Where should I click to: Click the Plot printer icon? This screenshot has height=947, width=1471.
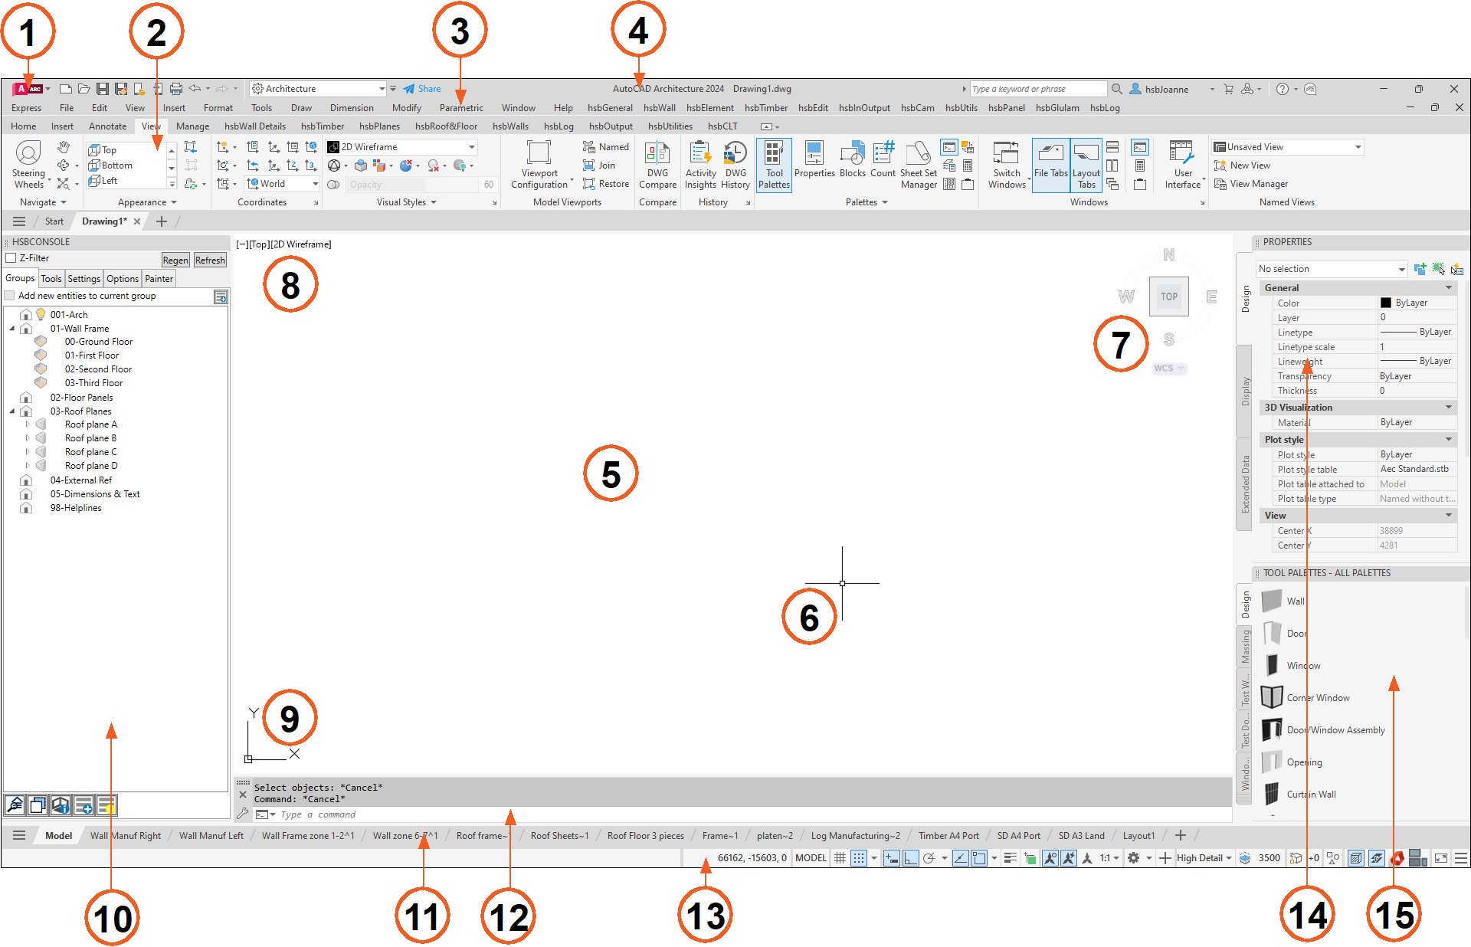(x=175, y=89)
